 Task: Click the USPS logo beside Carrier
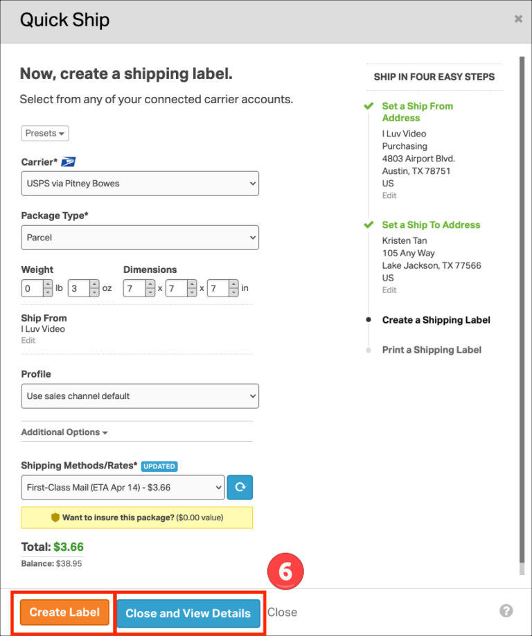coord(68,161)
